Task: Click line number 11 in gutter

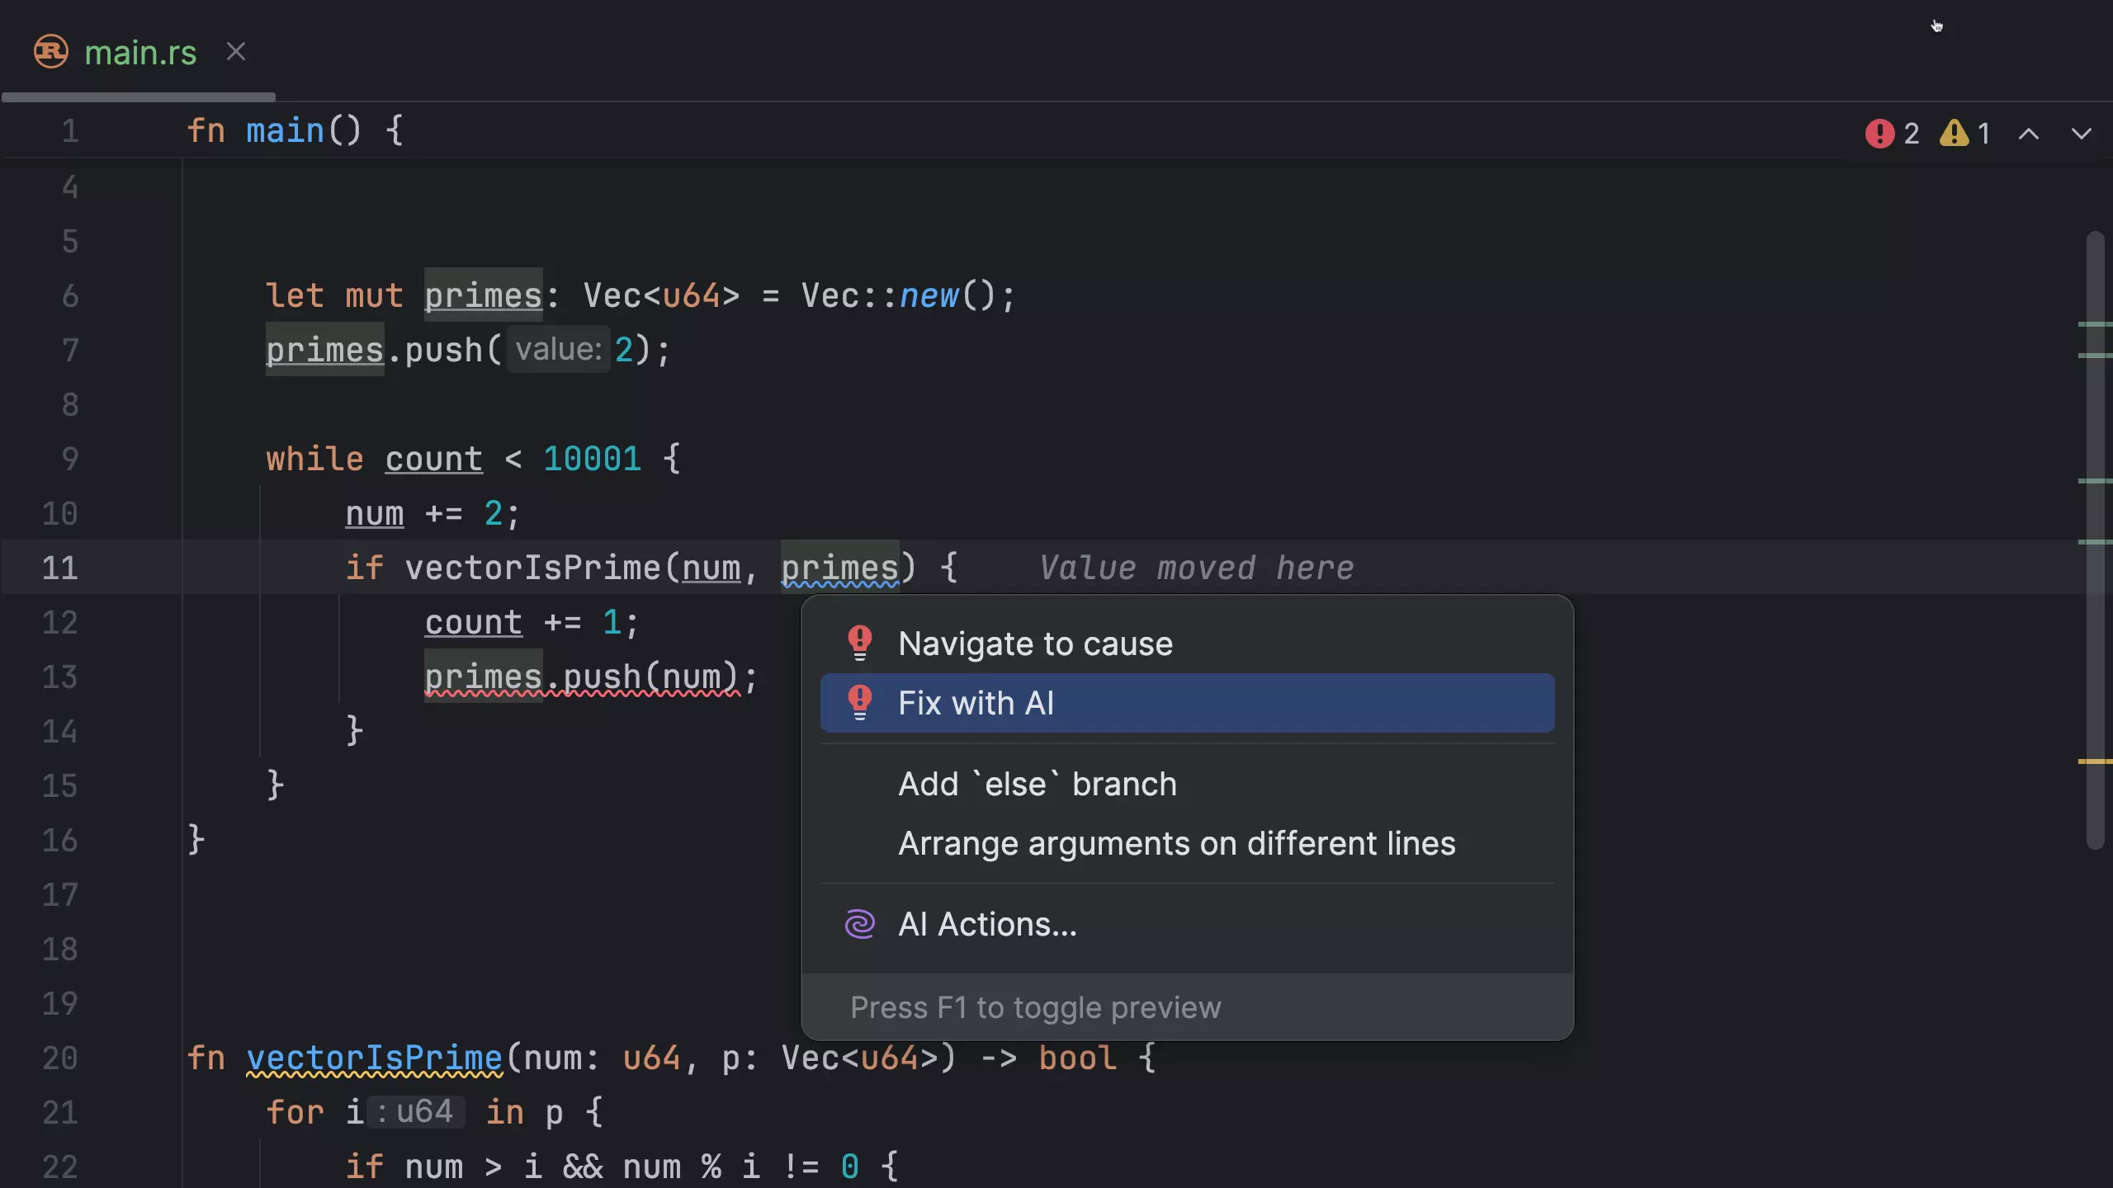Action: tap(59, 568)
